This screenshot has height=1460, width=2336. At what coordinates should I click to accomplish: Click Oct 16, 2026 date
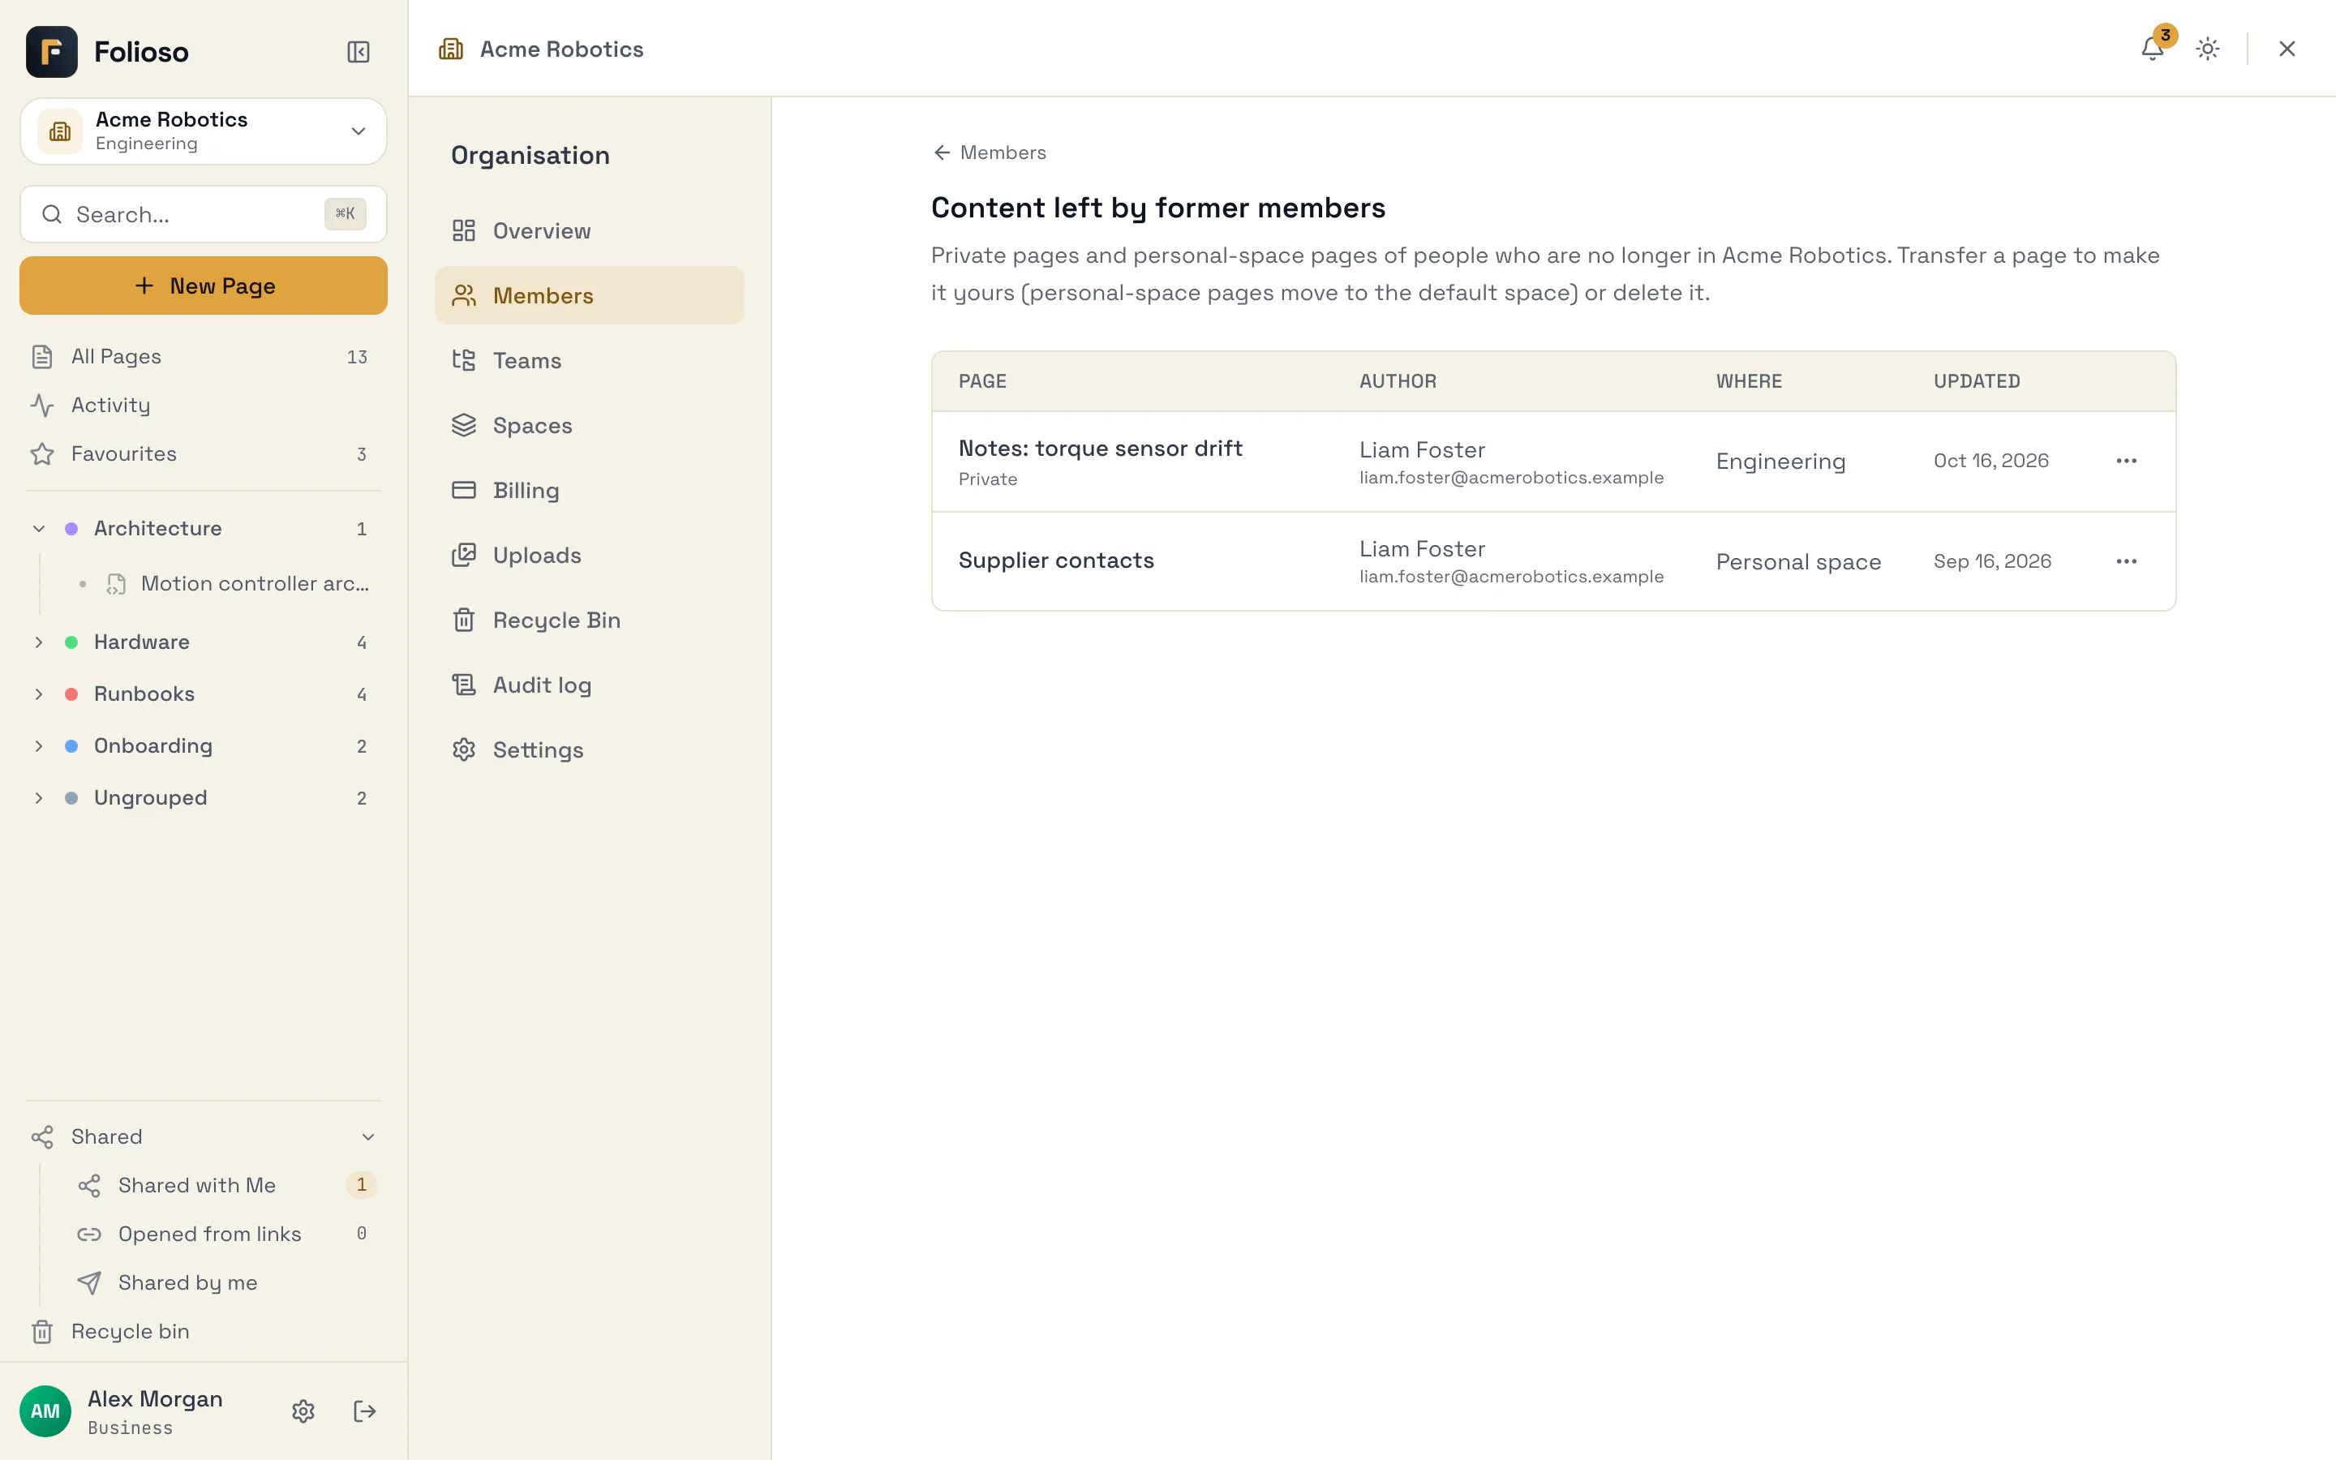tap(1990, 461)
